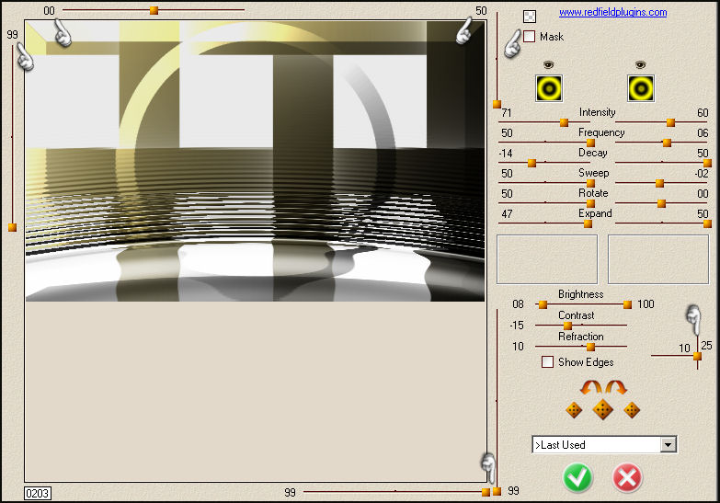Image resolution: width=720 pixels, height=503 pixels.
Task: Click the left small randomize dice
Action: point(574,410)
